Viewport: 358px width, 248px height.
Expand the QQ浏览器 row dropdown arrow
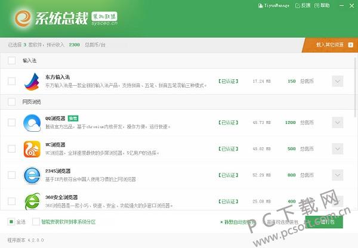tap(338, 123)
